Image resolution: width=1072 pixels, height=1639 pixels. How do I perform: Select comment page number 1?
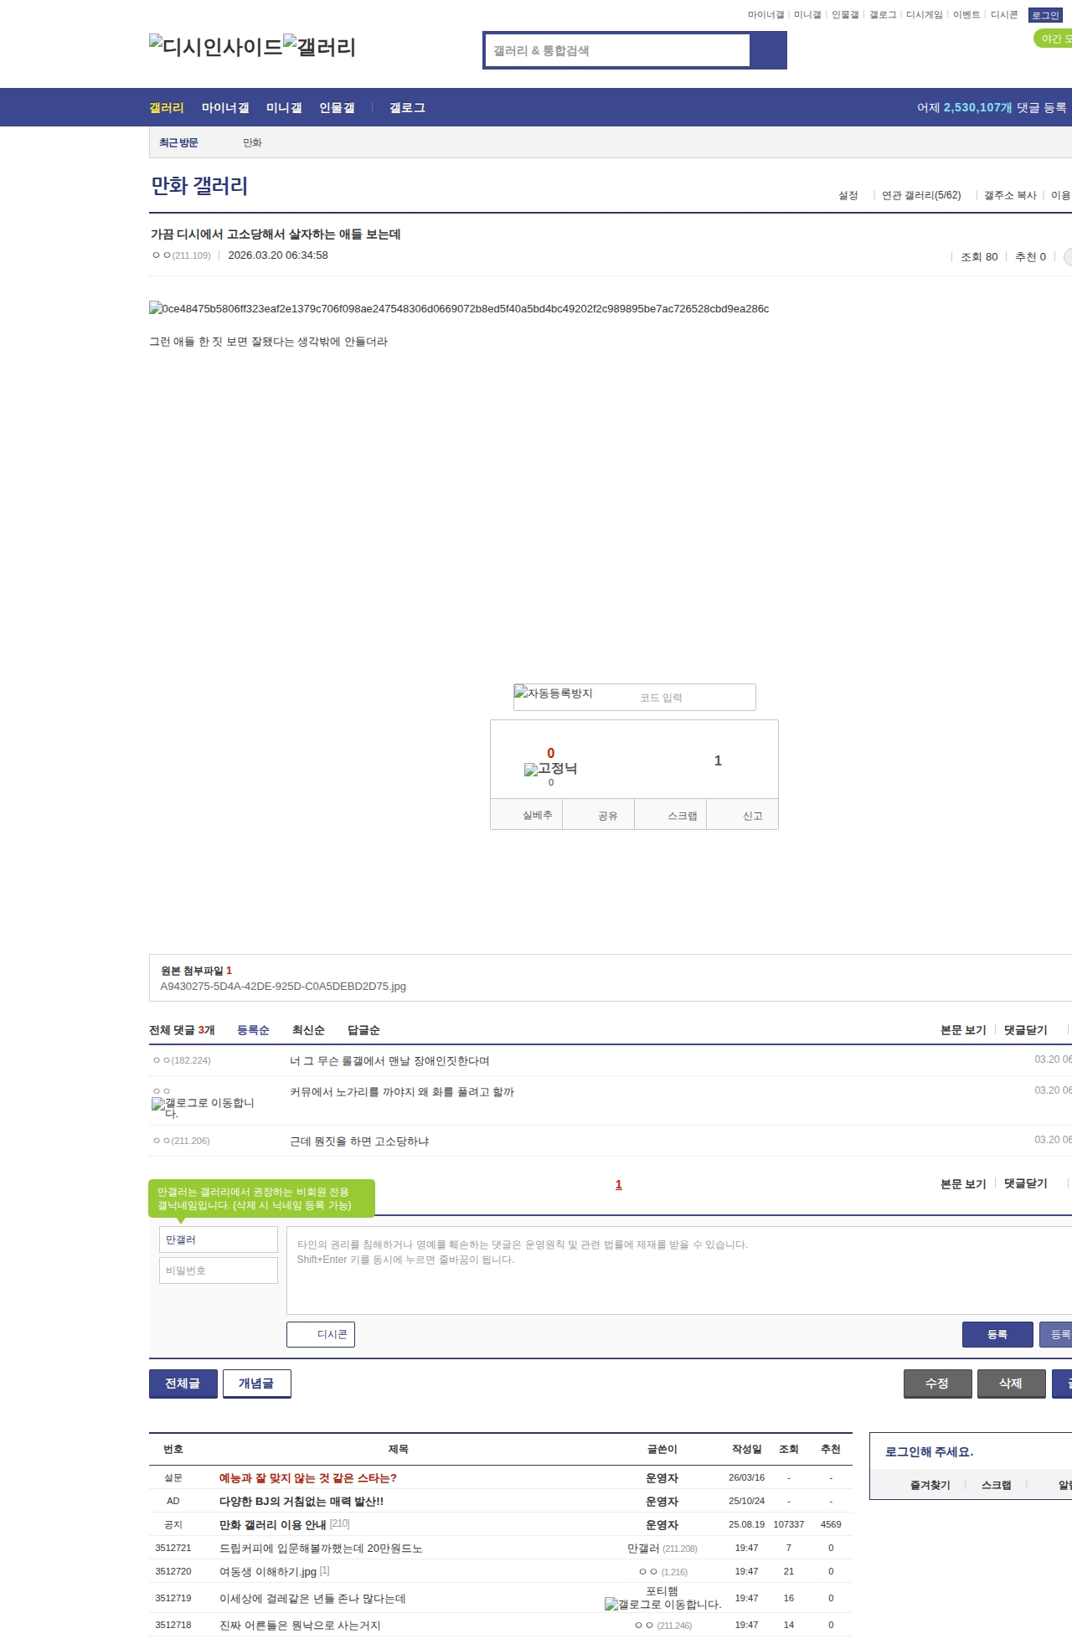coord(619,1184)
